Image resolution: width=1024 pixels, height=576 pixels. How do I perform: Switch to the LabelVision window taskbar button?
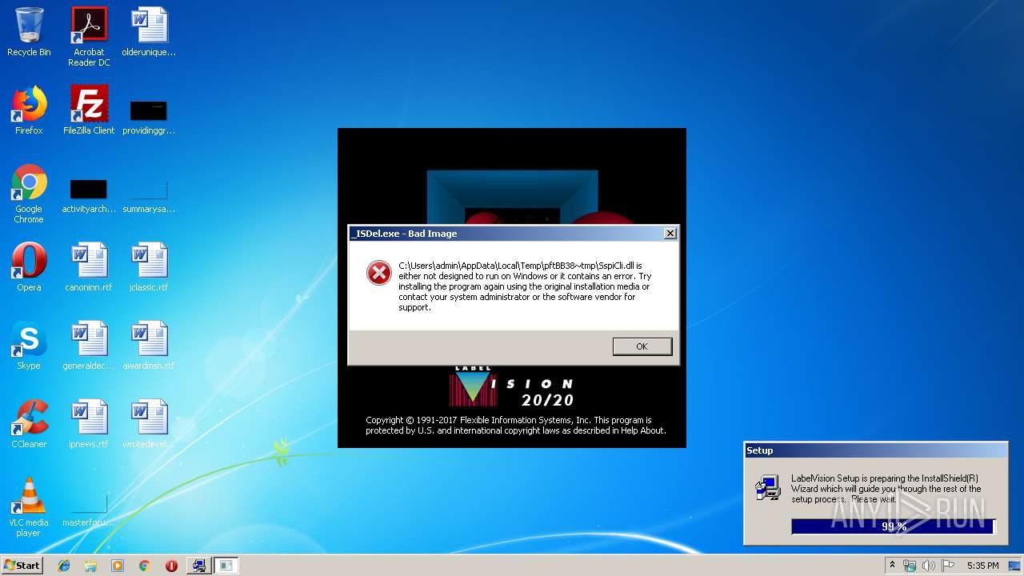point(226,566)
